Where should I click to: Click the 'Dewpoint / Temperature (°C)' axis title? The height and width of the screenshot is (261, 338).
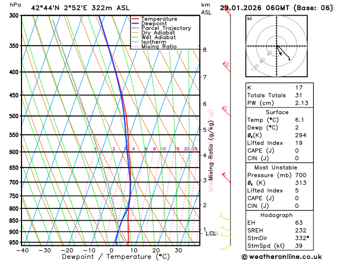click(116, 257)
